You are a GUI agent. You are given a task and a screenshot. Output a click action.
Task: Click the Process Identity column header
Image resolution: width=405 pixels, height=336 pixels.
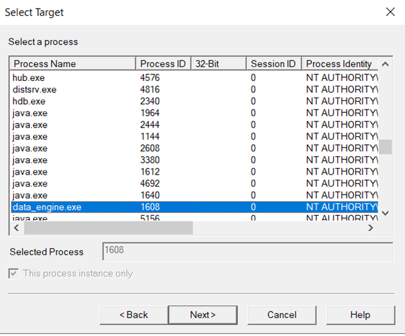pos(339,64)
